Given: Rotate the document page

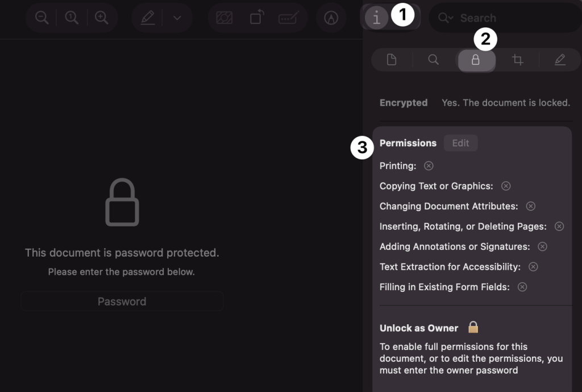Looking at the screenshot, I should click(x=256, y=17).
